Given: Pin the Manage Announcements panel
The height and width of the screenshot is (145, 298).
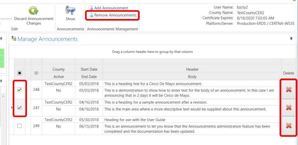Looking at the screenshot, I should [291, 39].
